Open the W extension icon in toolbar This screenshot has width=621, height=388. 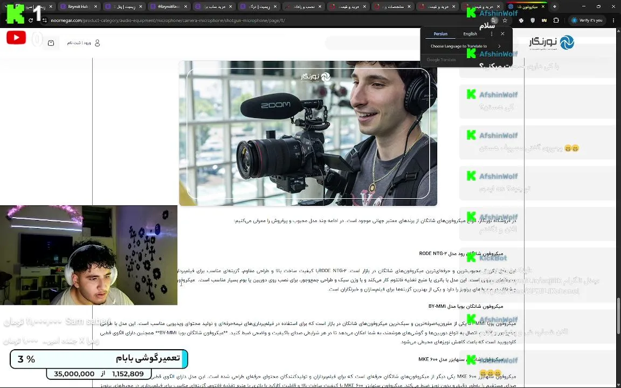pos(544,20)
